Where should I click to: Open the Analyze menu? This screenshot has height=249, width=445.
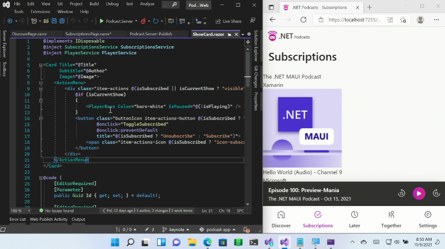147,4
